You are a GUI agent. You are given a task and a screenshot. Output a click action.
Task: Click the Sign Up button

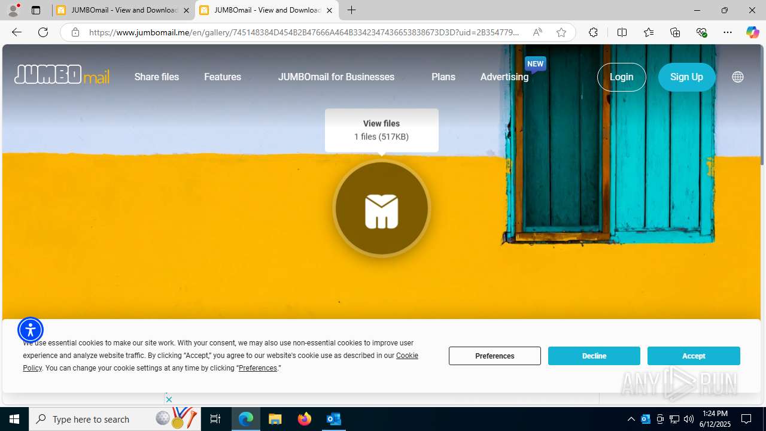[x=687, y=77]
